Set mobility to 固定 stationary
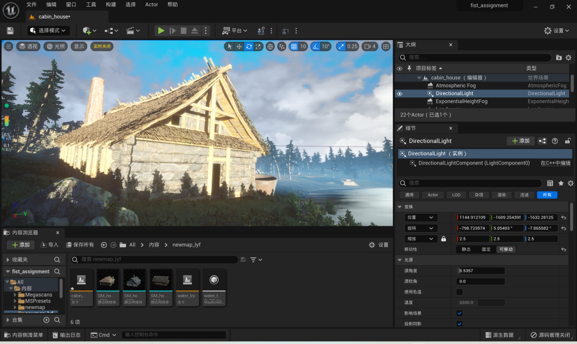Screen dimensions: 577x344 [486, 249]
